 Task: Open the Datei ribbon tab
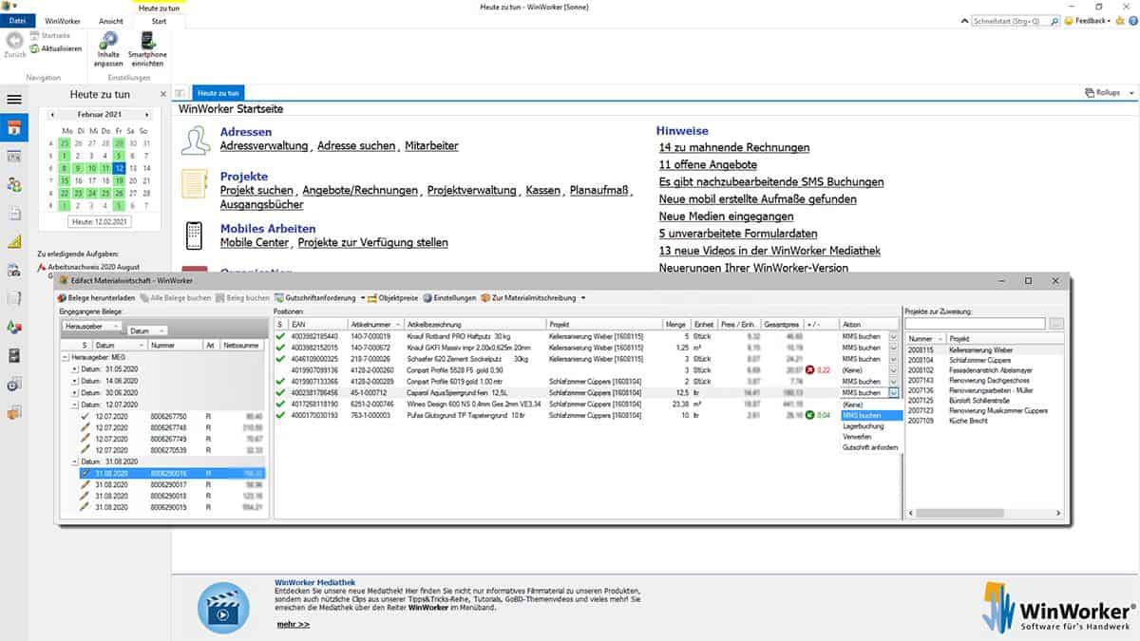(x=17, y=20)
